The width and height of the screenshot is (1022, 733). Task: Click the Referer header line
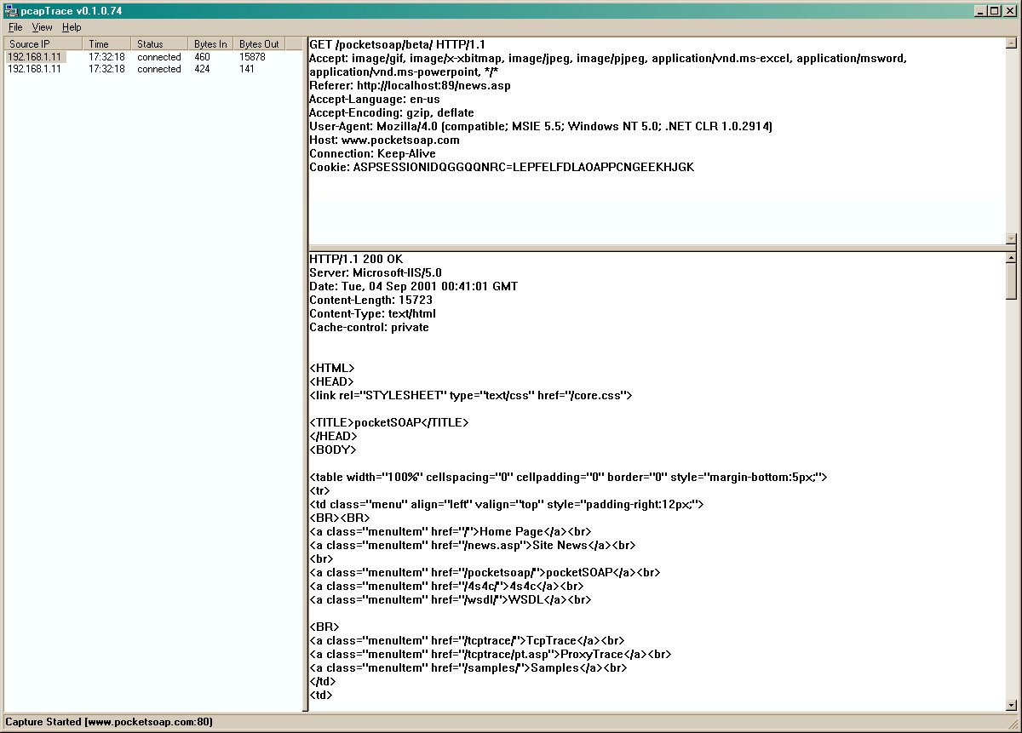click(x=410, y=85)
